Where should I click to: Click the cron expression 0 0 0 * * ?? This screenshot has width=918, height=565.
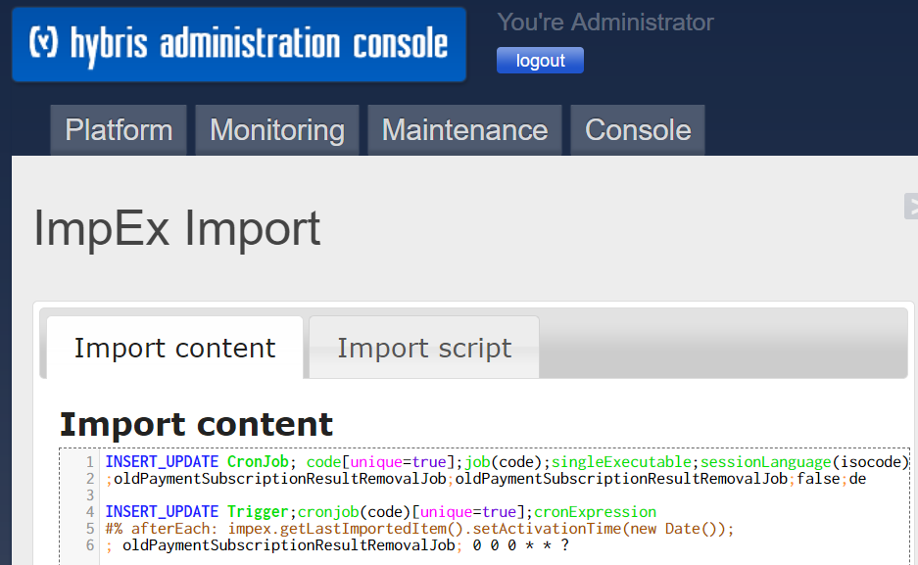pos(520,545)
